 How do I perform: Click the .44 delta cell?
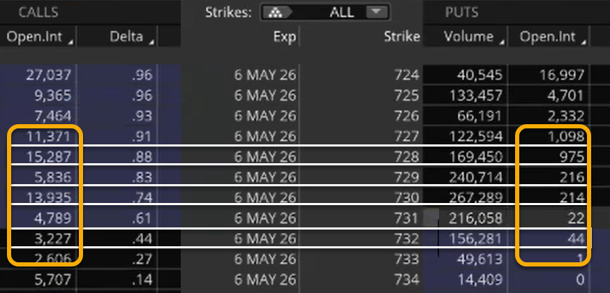(x=141, y=239)
